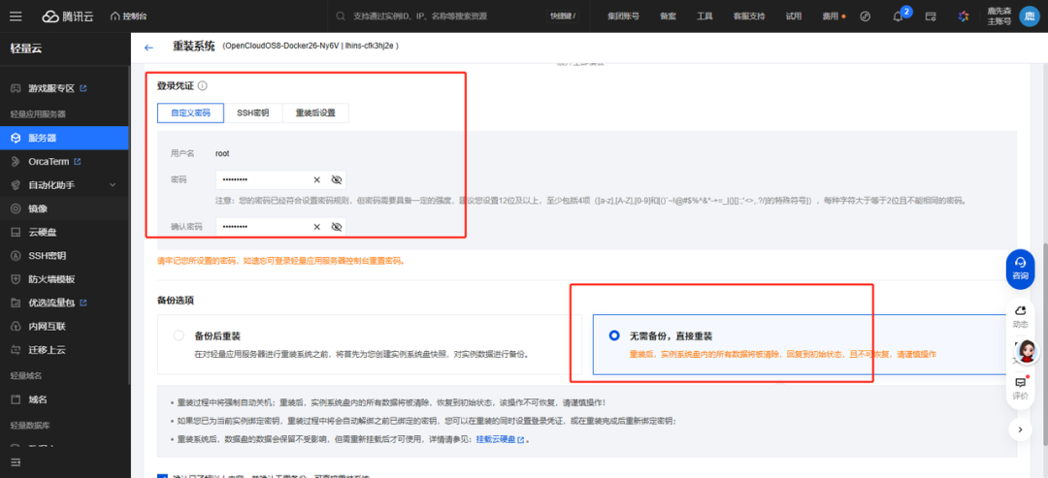Click the 防火墙模板 shield icon
Viewport: 1048px width, 478px height.
point(16,279)
